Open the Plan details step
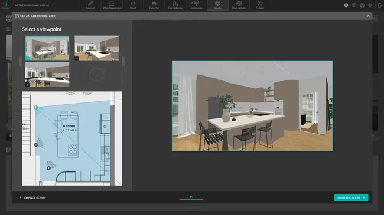The image size is (384, 215). [239, 5]
